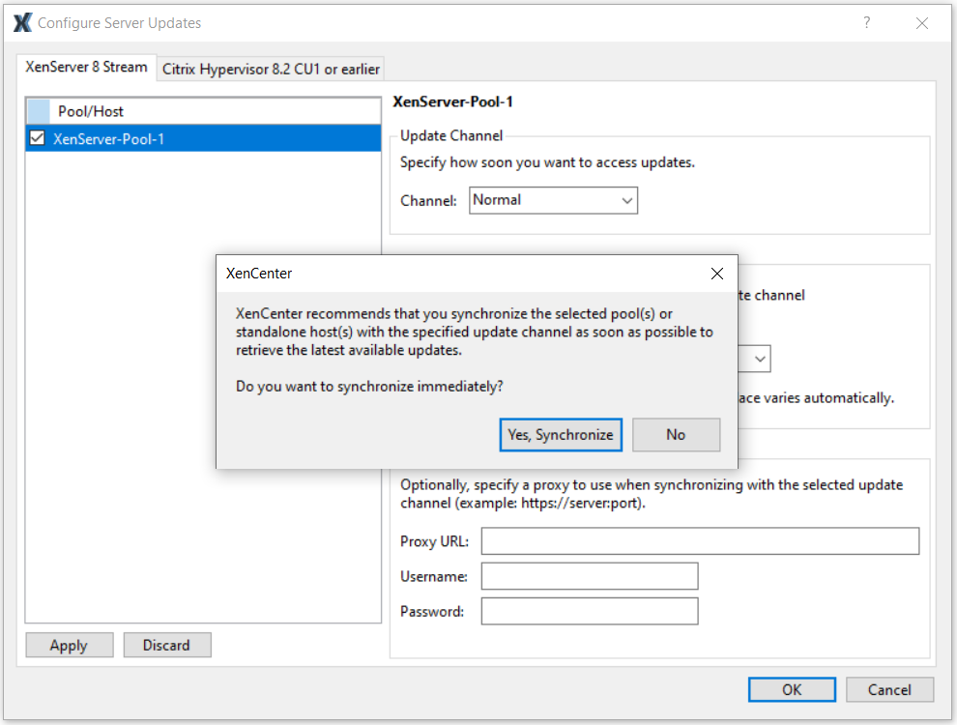Close the XenCenter prompt dialog
Viewport: 957px width, 725px height.
pyautogui.click(x=717, y=274)
